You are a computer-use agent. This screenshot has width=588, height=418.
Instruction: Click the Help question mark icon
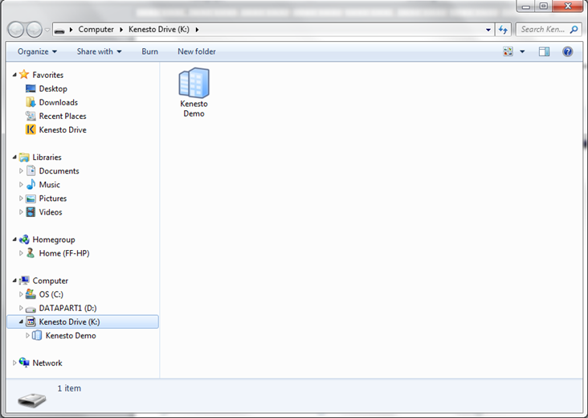567,51
